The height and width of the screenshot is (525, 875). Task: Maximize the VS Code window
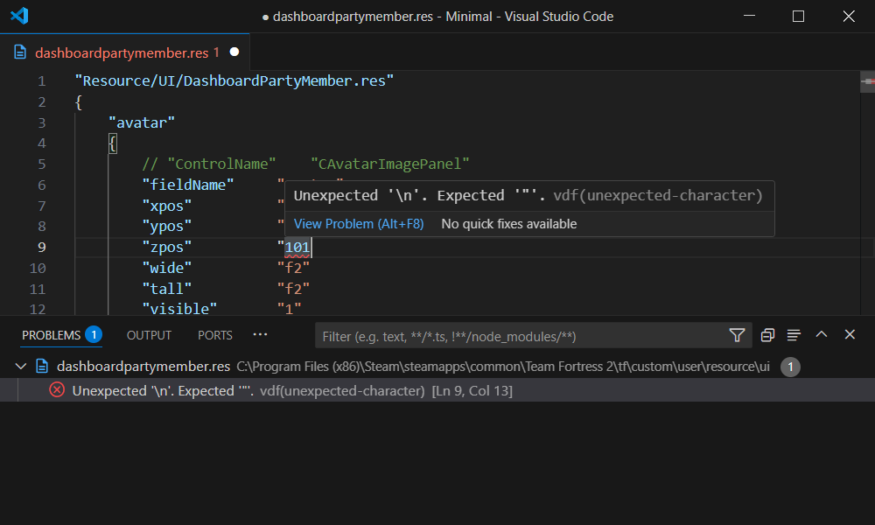pyautogui.click(x=799, y=16)
